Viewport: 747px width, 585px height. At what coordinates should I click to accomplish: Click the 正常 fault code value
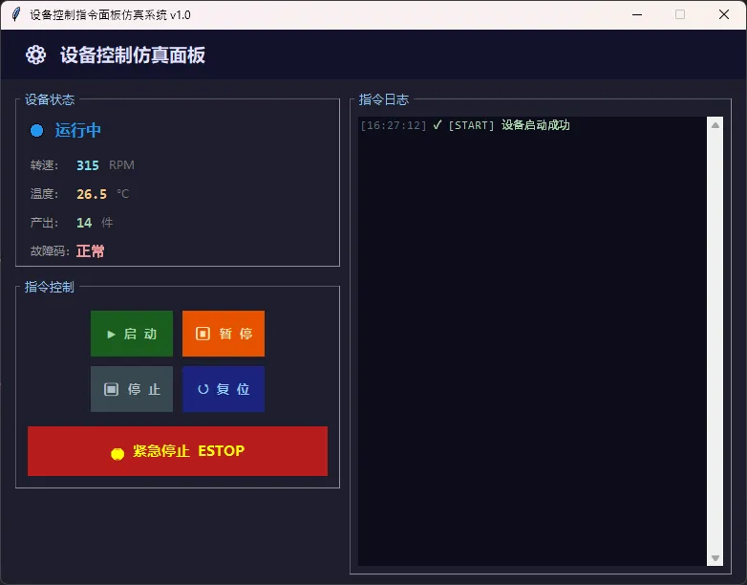coord(91,251)
